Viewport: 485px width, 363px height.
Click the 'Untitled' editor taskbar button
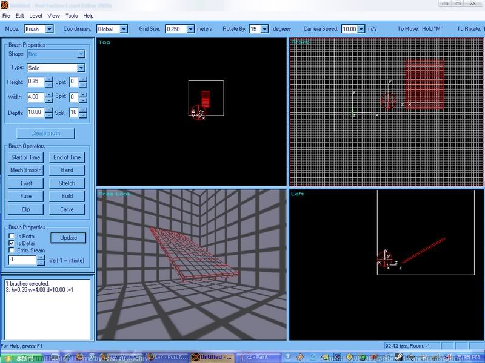pos(213,358)
